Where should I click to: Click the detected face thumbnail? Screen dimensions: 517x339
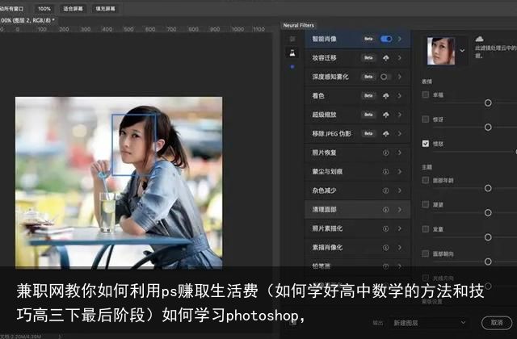441,51
